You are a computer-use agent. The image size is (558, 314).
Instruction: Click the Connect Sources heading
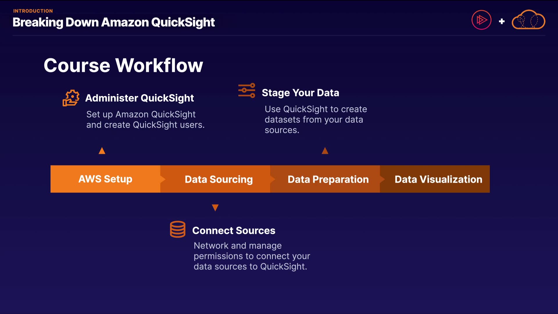point(234,231)
